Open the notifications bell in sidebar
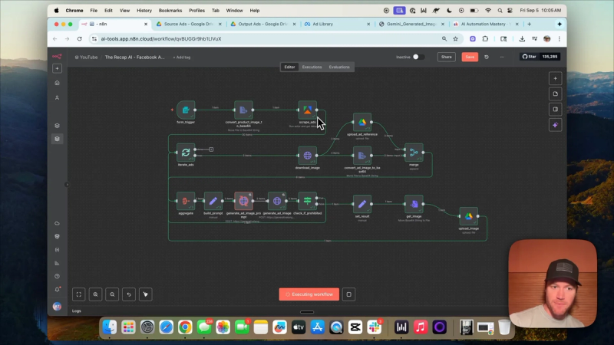The width and height of the screenshot is (614, 345). [57, 290]
